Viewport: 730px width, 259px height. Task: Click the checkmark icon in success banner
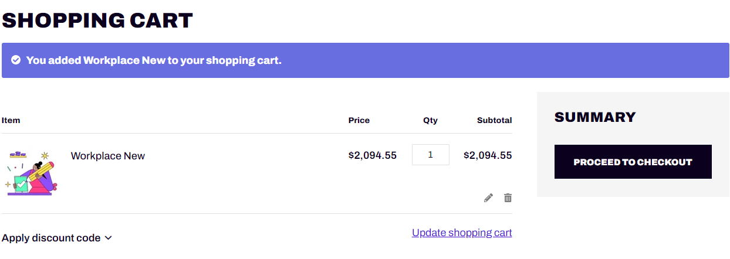pos(16,60)
